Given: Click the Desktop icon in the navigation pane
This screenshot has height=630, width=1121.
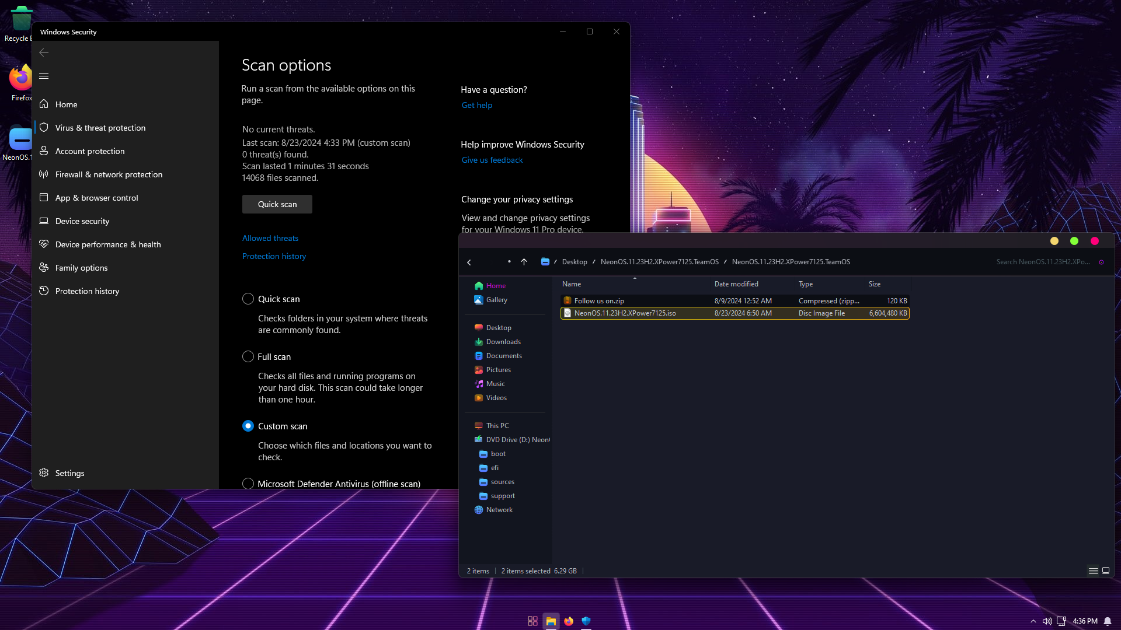Looking at the screenshot, I should point(479,328).
